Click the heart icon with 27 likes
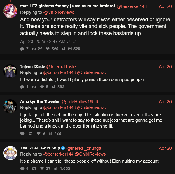The width and height of the screenshot is (175, 174). (x=42, y=168)
